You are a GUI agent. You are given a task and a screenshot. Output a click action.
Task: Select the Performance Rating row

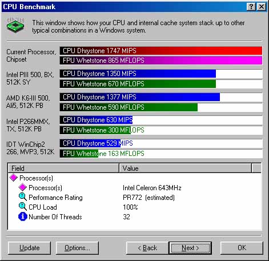tap(135, 198)
